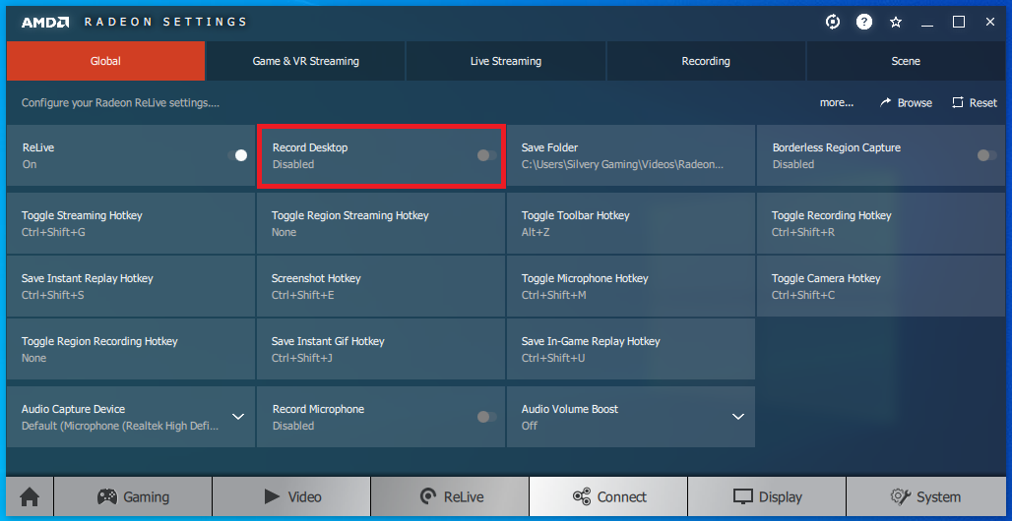Click the Home icon in bottom bar
1012x521 pixels.
[x=30, y=496]
